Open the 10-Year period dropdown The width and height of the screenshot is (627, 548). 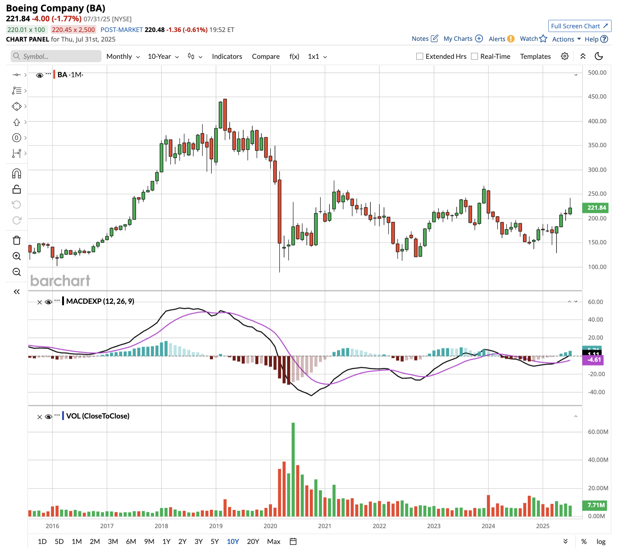point(164,56)
